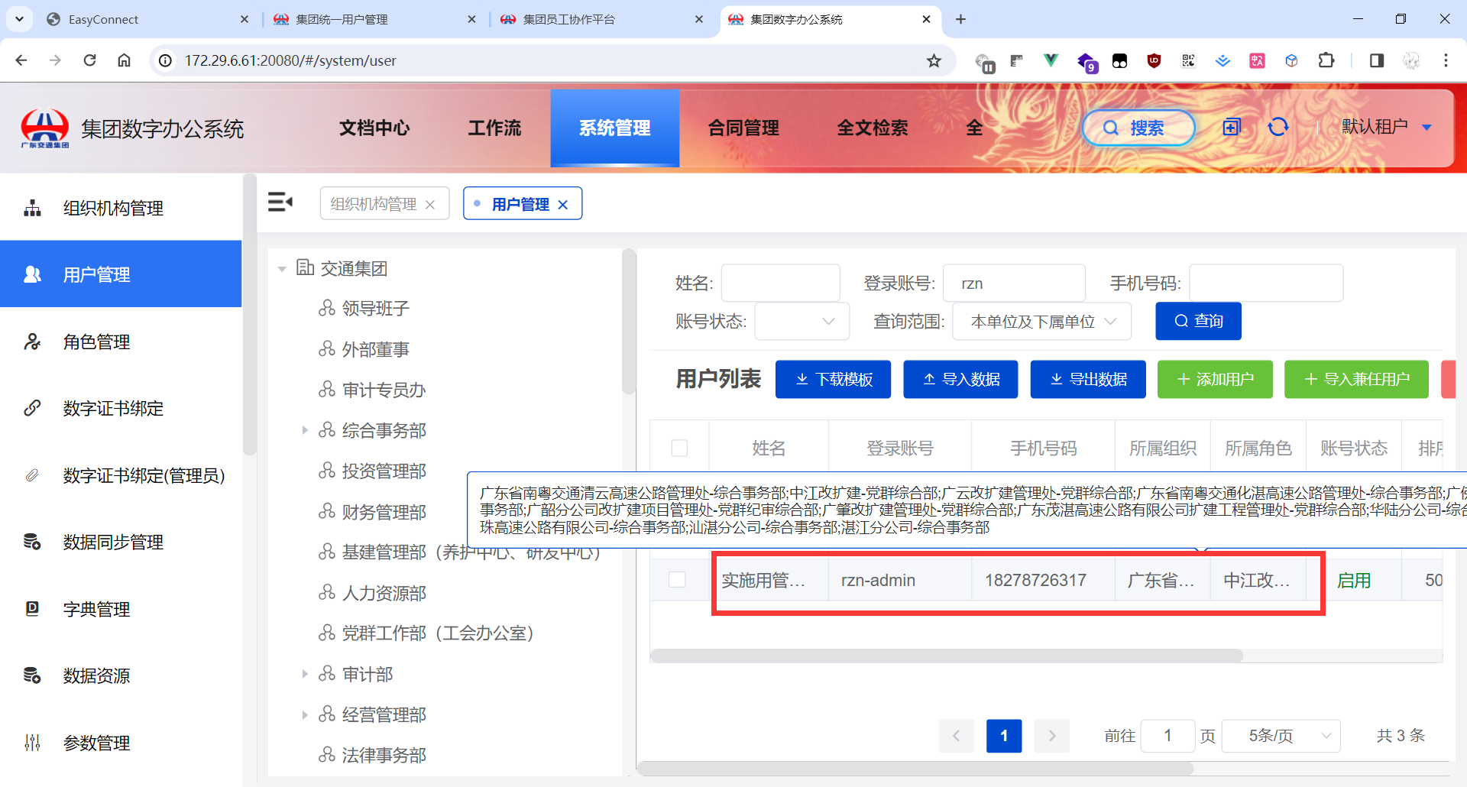This screenshot has width=1467, height=787.
Task: Open the Chrome three-dot menu
Action: coord(1446,60)
